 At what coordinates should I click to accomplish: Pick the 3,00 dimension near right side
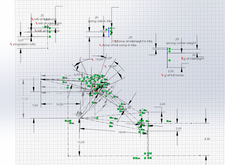point(162,104)
